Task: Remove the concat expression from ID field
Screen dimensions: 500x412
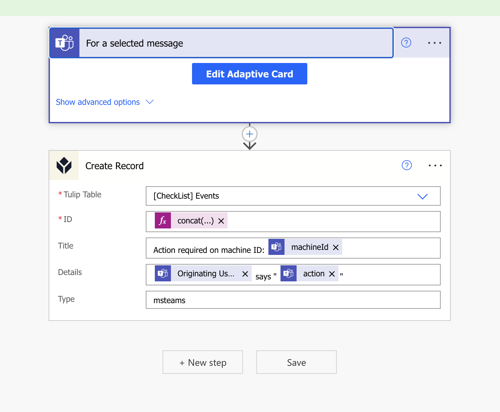Action: point(221,221)
